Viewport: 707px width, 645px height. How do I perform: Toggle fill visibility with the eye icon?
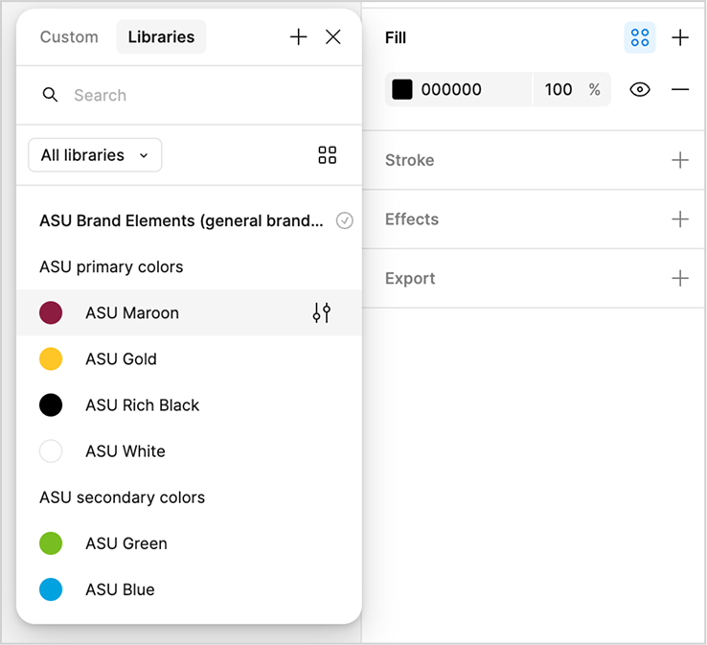[639, 90]
